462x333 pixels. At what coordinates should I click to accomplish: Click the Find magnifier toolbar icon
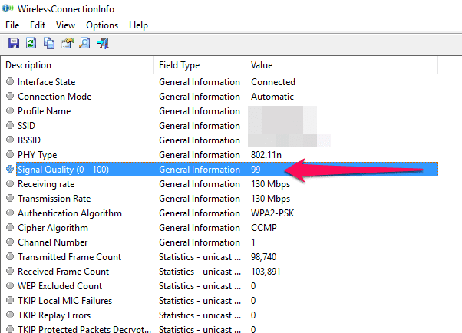84,43
